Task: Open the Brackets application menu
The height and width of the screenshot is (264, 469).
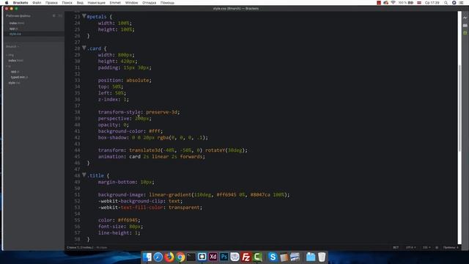Action: coord(21,3)
